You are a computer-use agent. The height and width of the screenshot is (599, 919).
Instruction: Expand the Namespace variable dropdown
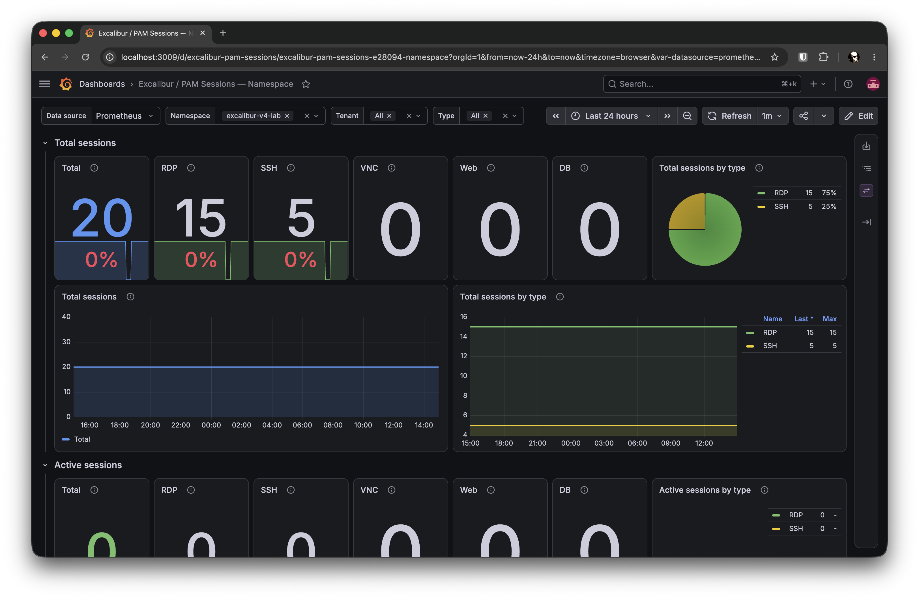click(316, 116)
